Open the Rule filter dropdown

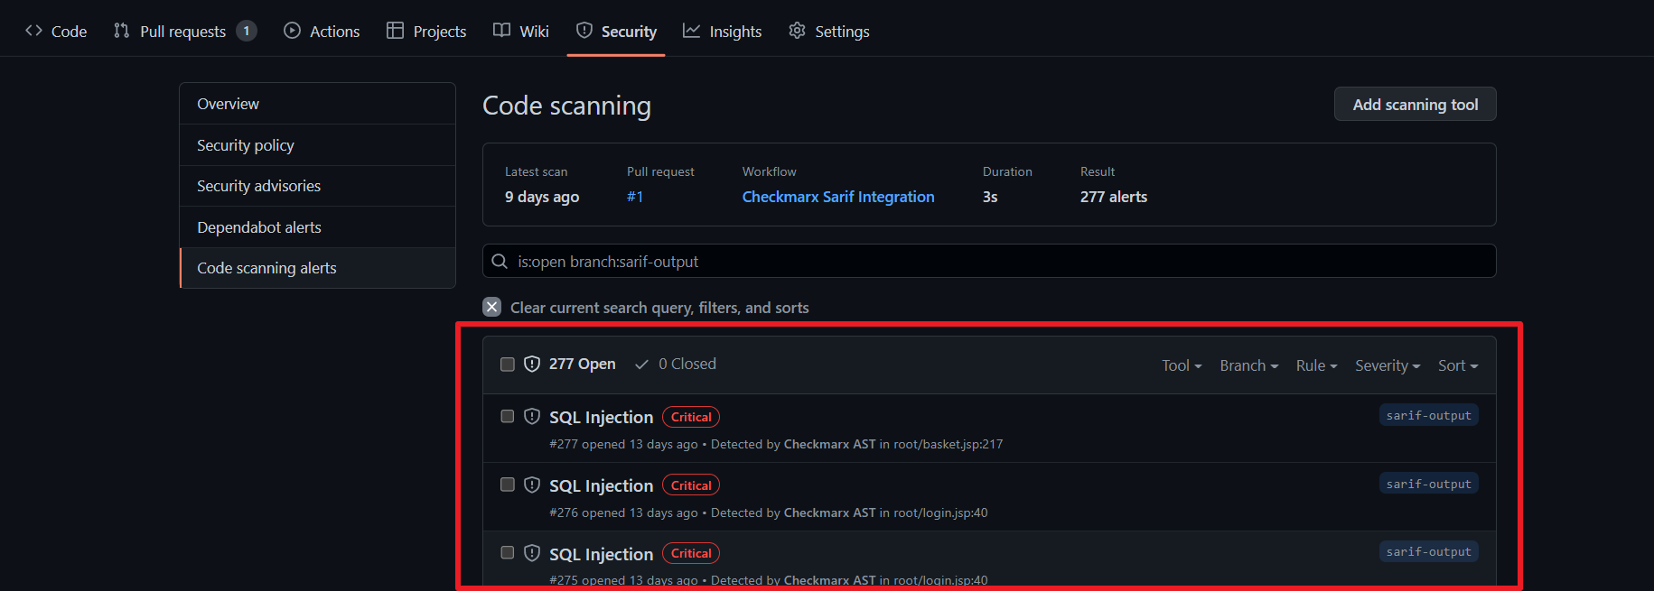tap(1316, 365)
